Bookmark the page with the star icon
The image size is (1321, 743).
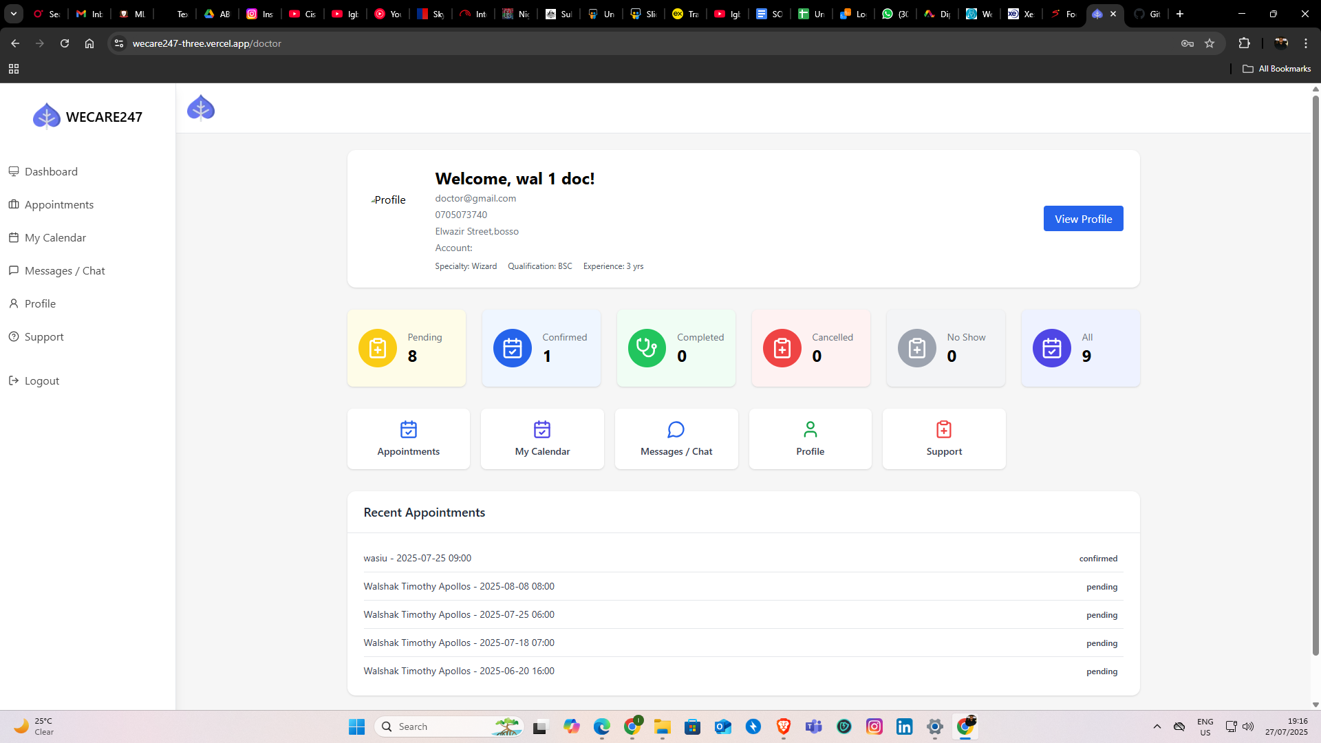pos(1210,43)
